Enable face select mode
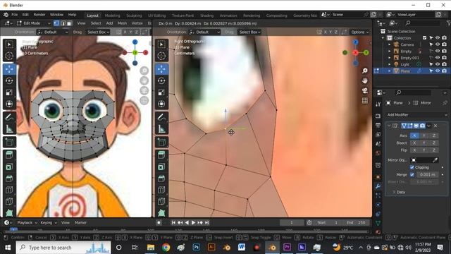The height and width of the screenshot is (254, 451). click(69, 23)
